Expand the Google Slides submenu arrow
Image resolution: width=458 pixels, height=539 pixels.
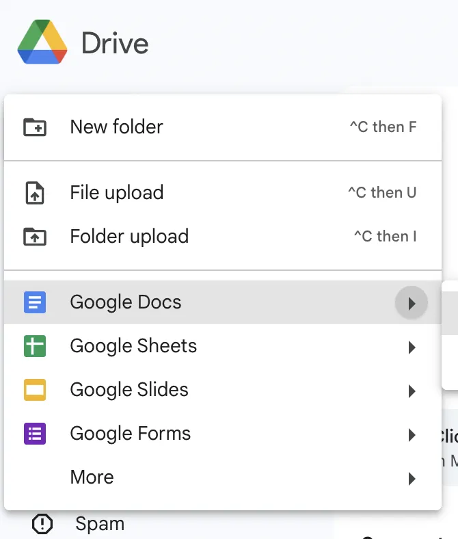[412, 391]
